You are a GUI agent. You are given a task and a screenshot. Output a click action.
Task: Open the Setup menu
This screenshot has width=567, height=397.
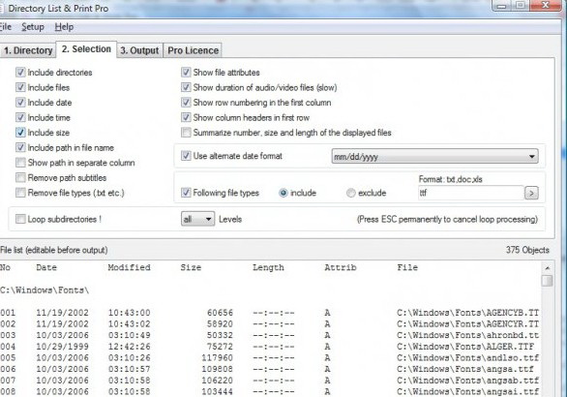pos(33,27)
